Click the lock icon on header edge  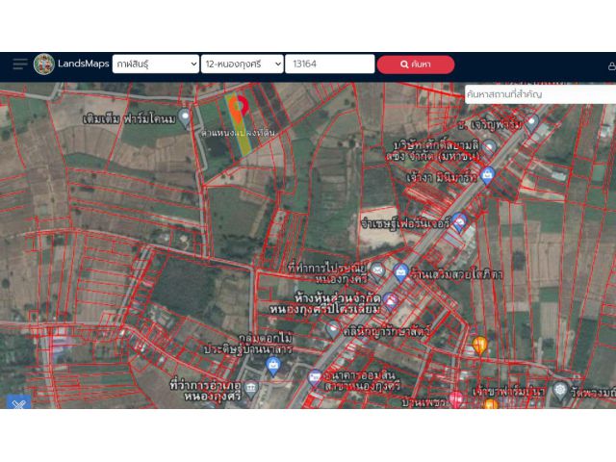pyautogui.click(x=612, y=66)
